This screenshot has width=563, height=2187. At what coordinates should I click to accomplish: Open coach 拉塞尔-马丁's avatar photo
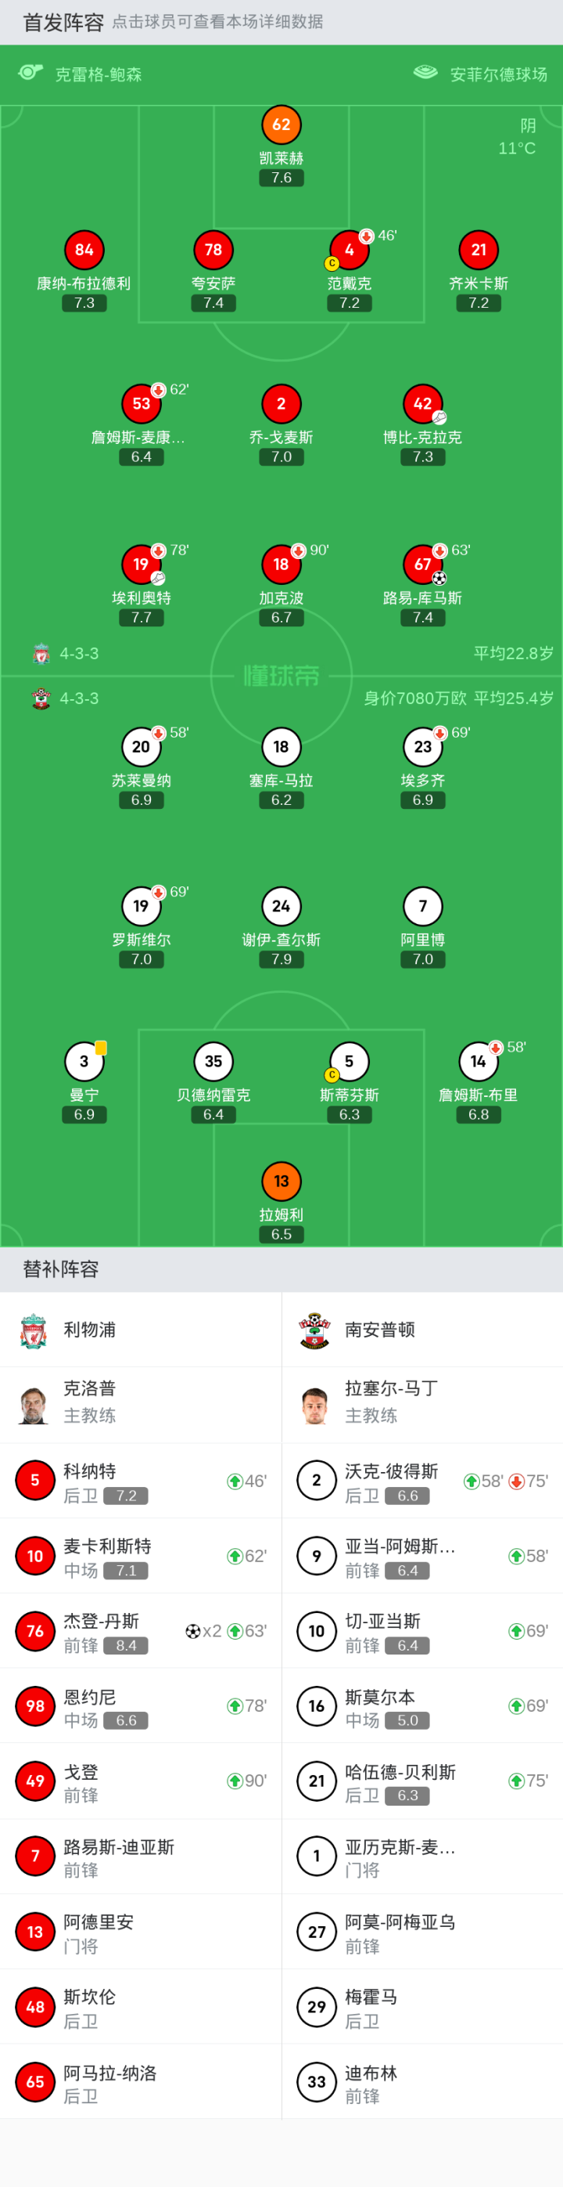point(314,1405)
